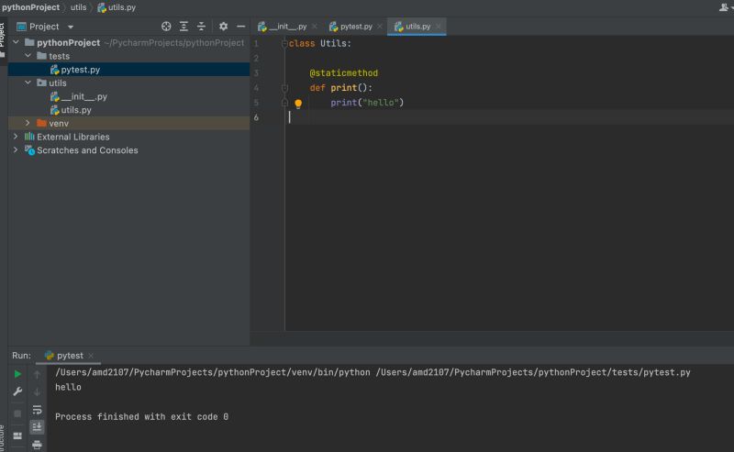The height and width of the screenshot is (452, 734).
Task: Close the utils.py editor tab
Action: (x=439, y=27)
